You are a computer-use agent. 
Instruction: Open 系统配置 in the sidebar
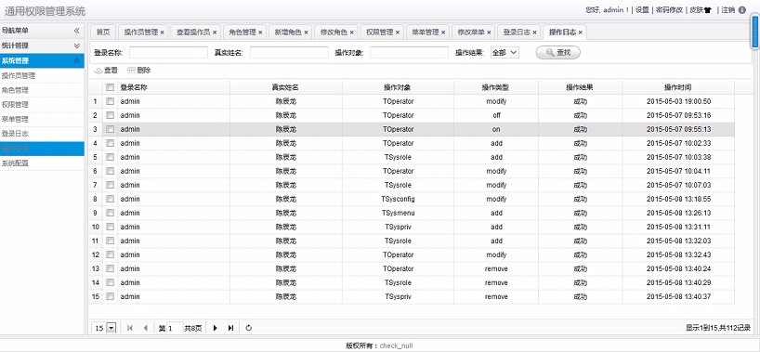point(42,163)
